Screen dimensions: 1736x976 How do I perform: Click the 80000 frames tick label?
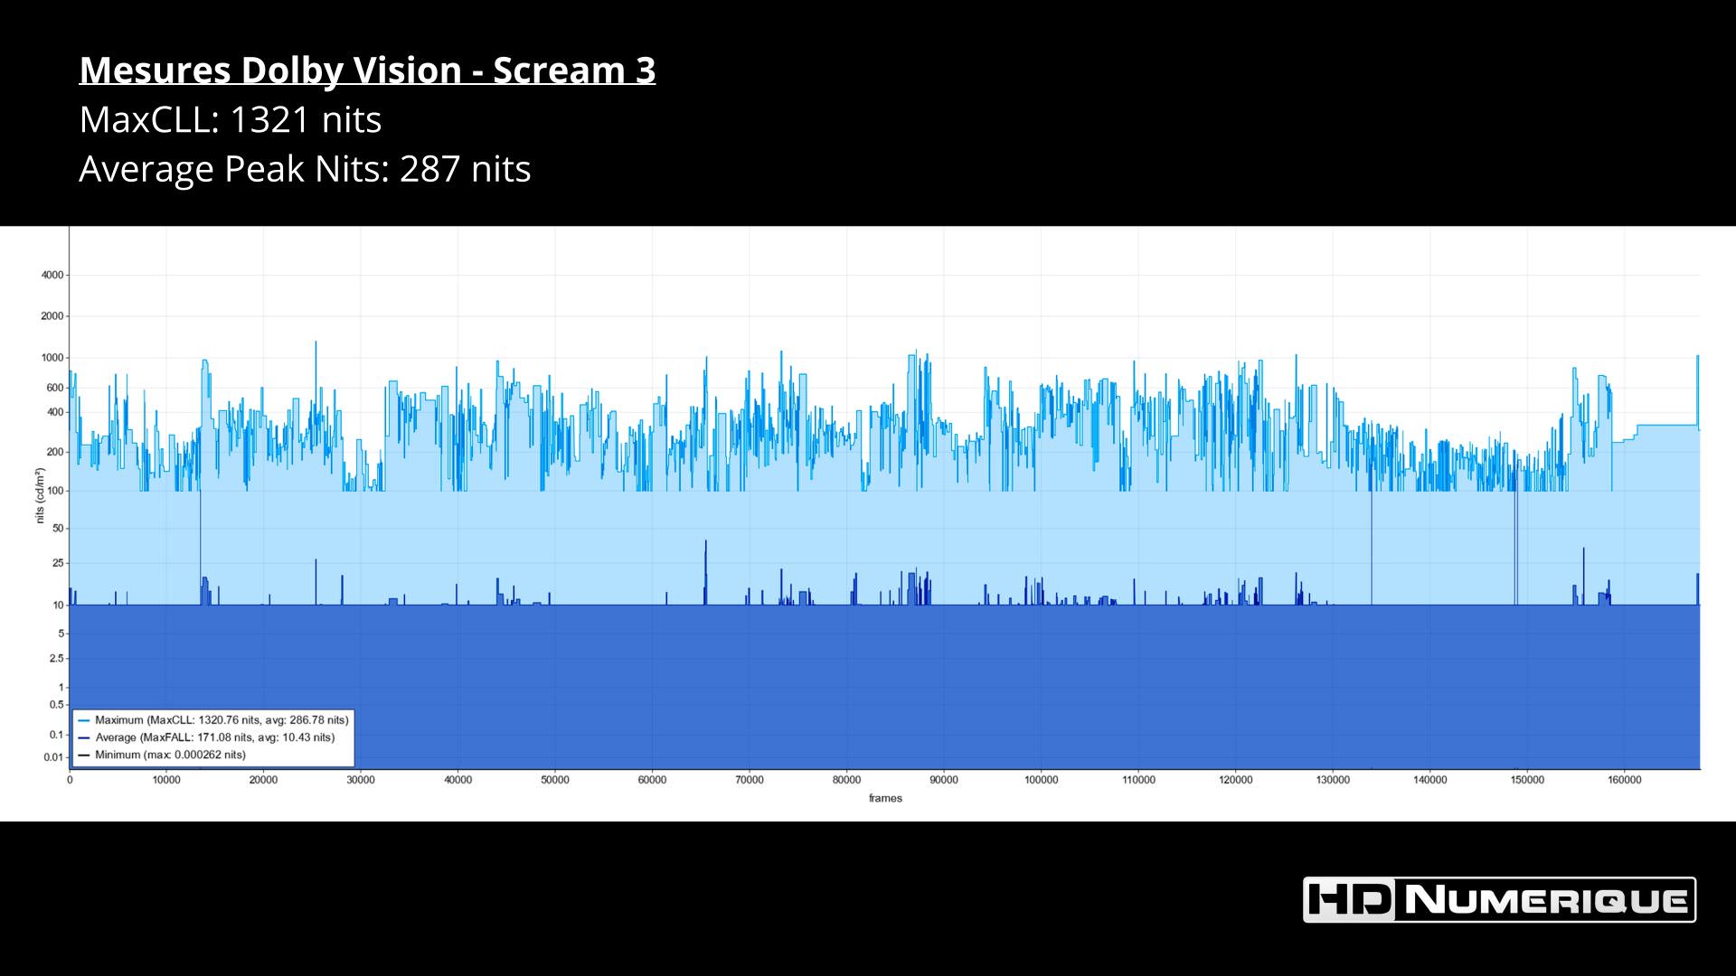click(x=846, y=780)
